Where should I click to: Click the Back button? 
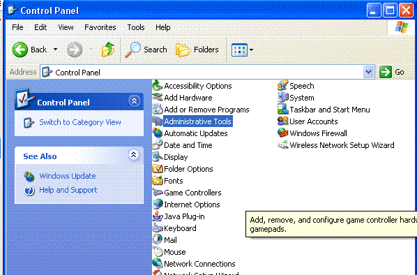29,50
